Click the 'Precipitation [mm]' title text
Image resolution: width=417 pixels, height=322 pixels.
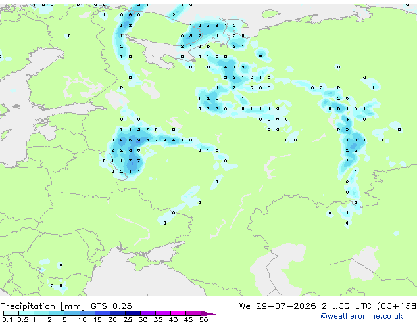(x=43, y=306)
